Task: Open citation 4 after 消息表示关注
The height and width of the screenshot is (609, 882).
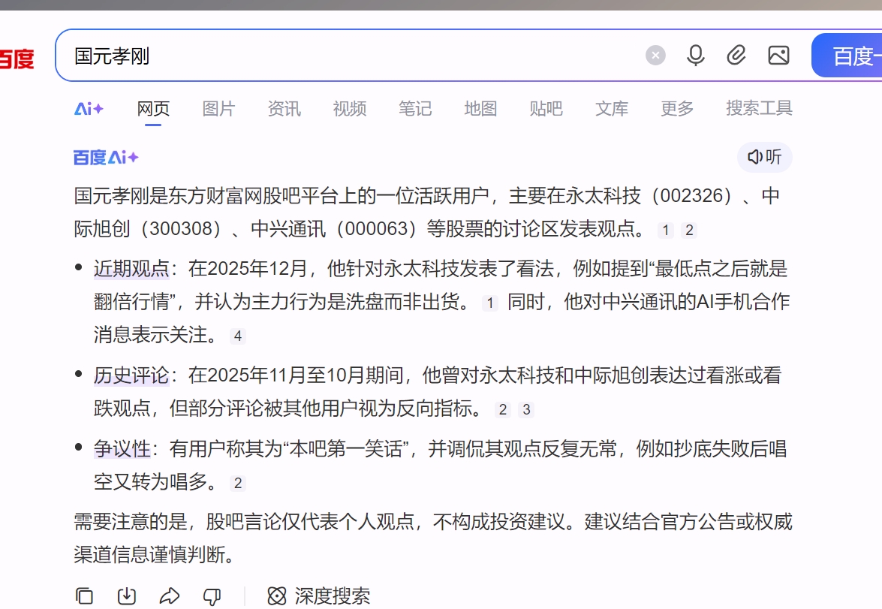Action: (238, 336)
